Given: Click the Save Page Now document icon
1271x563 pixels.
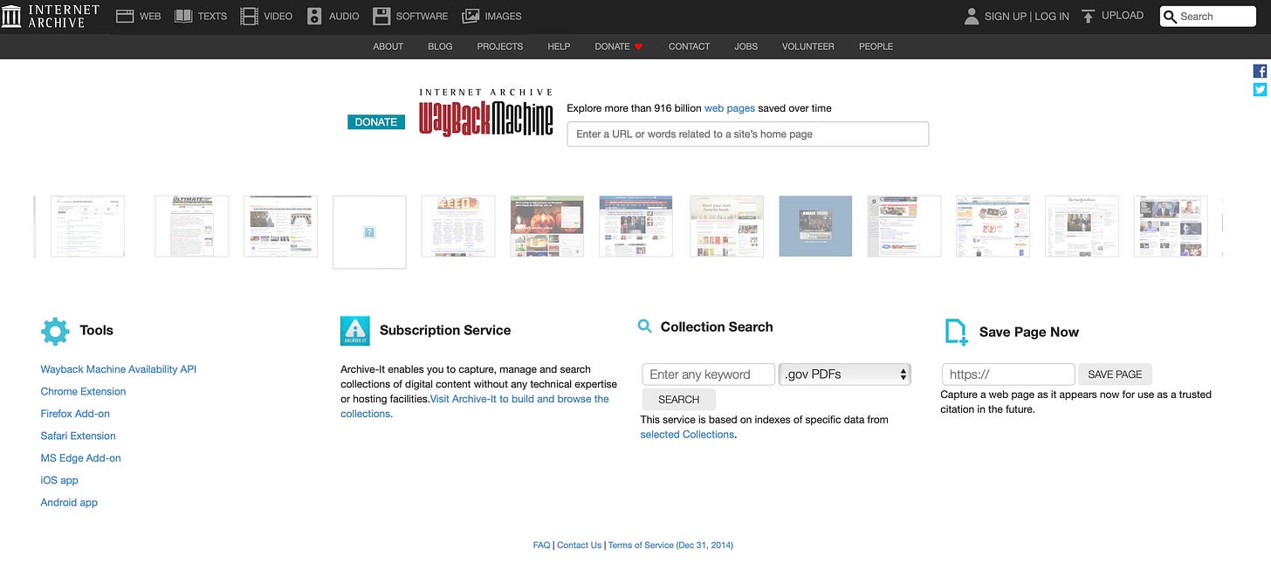Looking at the screenshot, I should pyautogui.click(x=957, y=332).
